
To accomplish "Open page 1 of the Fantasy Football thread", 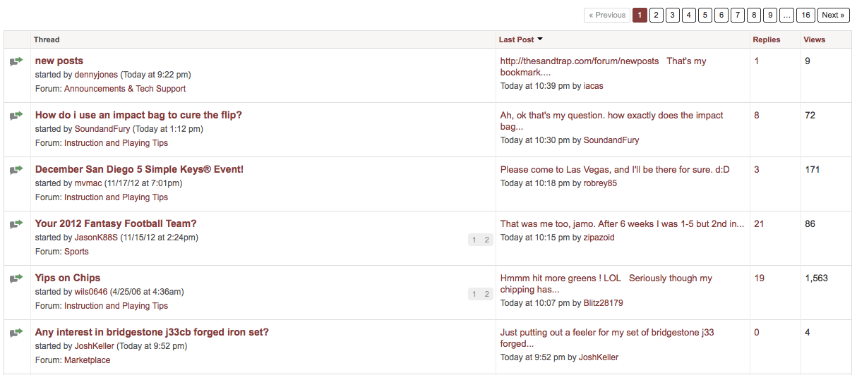I will pos(474,240).
